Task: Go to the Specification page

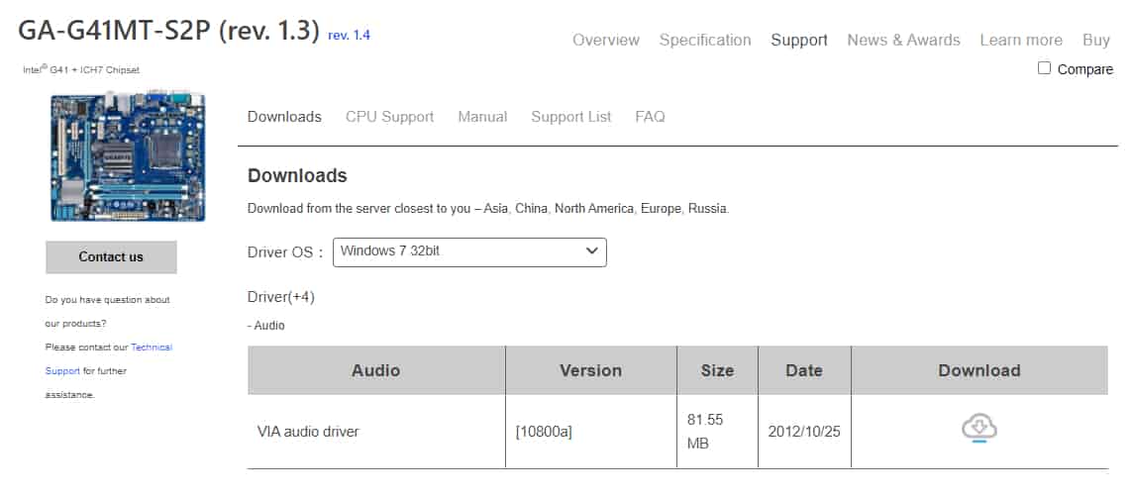Action: (x=705, y=40)
